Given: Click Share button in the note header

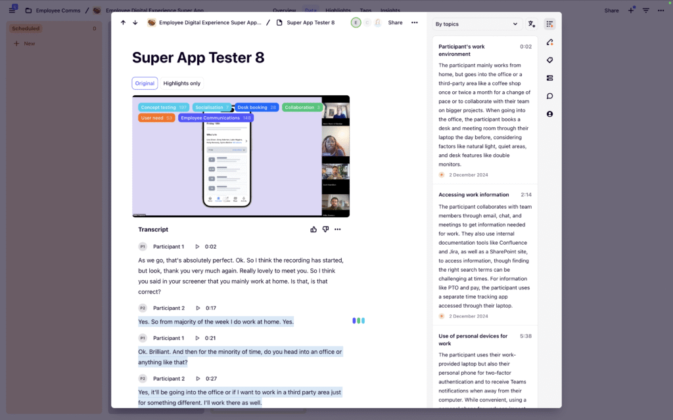Looking at the screenshot, I should [x=395, y=22].
